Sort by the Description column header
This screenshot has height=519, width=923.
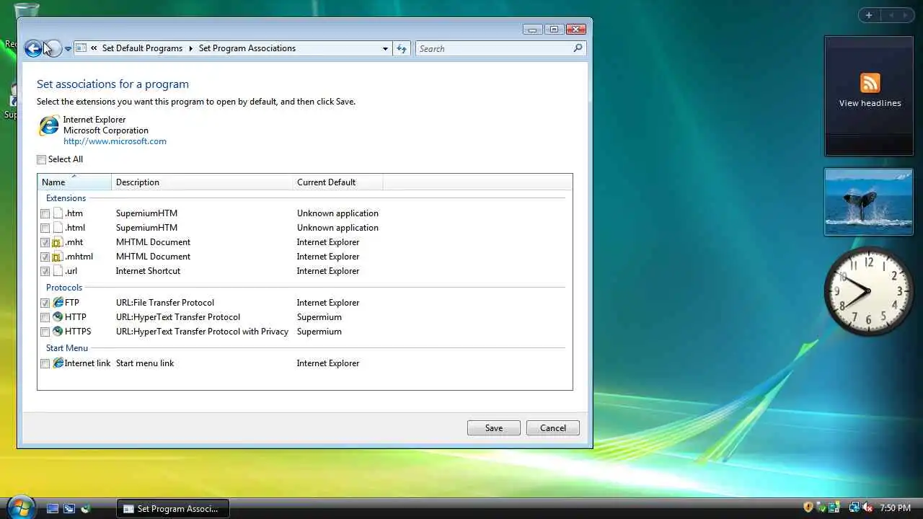tap(203, 182)
